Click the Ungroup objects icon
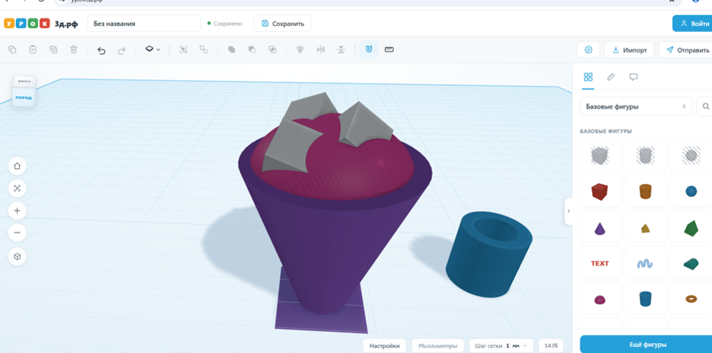The height and width of the screenshot is (353, 712). click(x=204, y=49)
